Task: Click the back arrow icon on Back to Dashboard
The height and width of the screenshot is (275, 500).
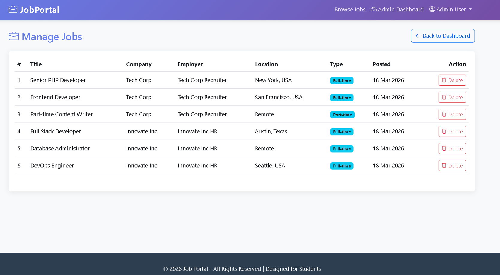Action: tap(418, 36)
